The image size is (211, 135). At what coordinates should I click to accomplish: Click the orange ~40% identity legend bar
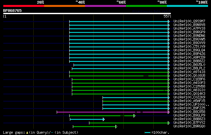(x=65, y=6)
